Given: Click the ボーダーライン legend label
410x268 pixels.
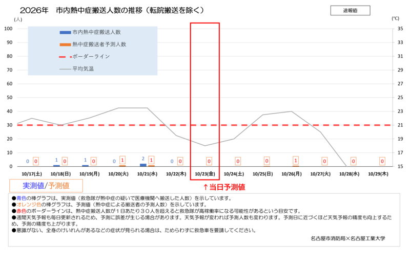Looking at the screenshot, I should coord(91,57).
